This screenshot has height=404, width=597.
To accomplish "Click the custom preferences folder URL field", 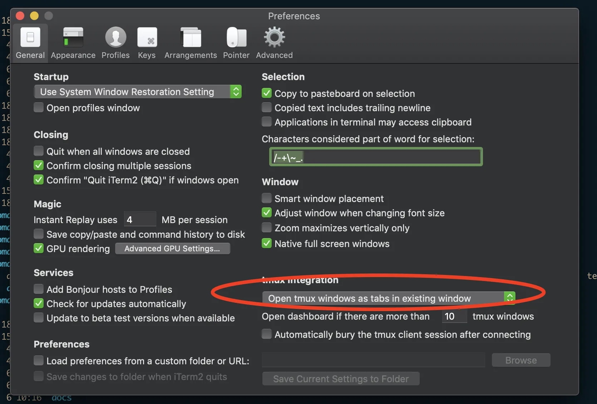I will tap(374, 360).
